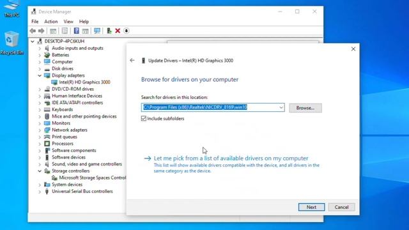Close the Update Drivers dialog

pyautogui.click(x=353, y=49)
